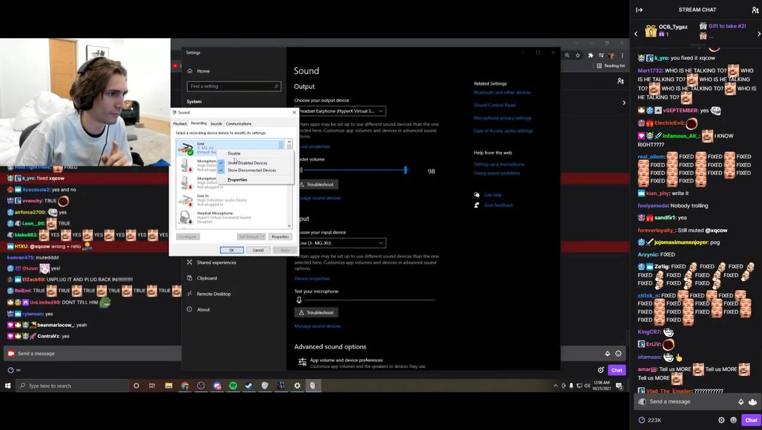Screen dimensions: 762x430
Task: Click the Home icon in Settings
Action: click(x=189, y=71)
